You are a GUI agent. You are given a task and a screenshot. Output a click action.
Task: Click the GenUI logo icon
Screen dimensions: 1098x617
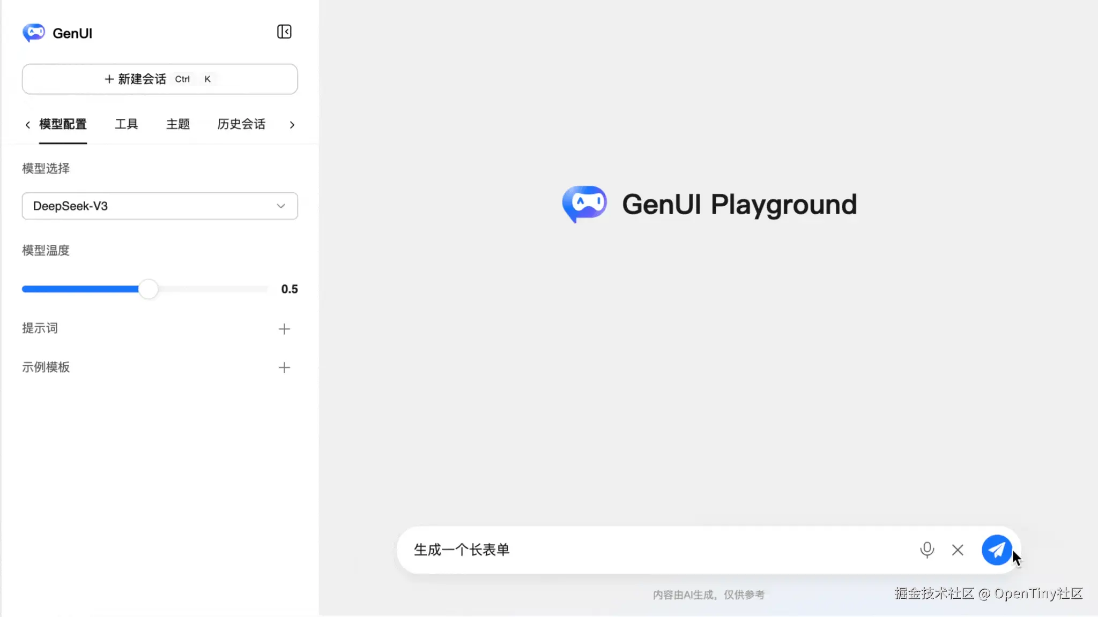point(34,32)
